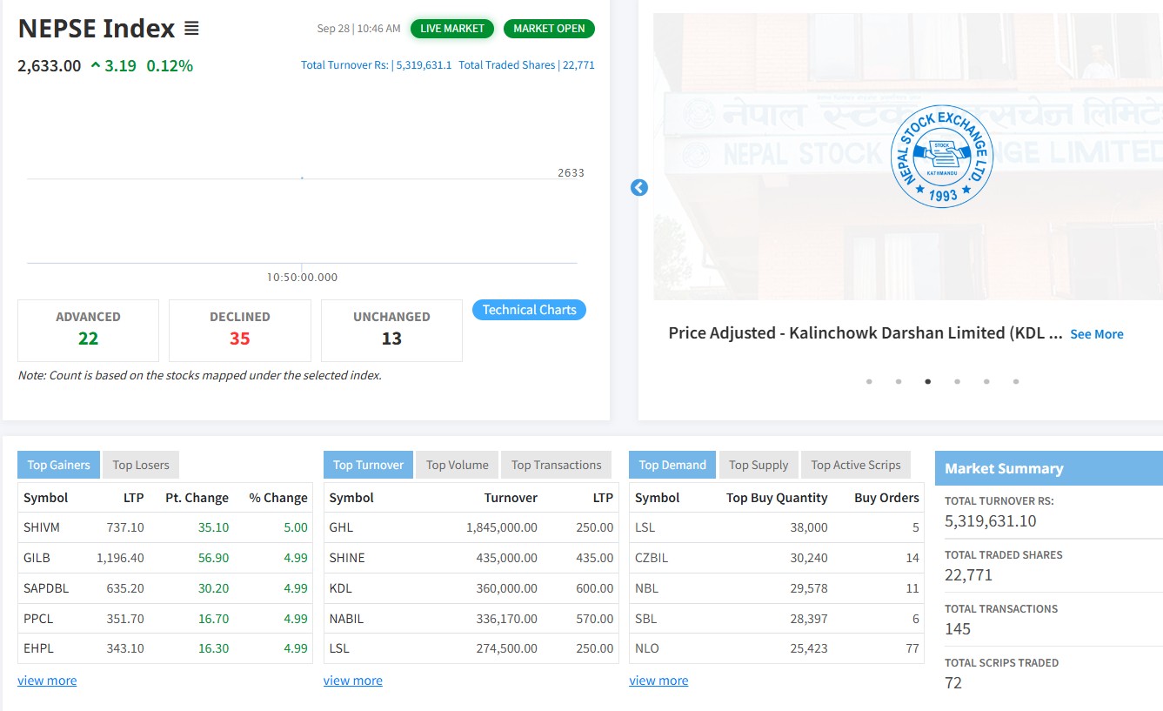1163x711 pixels.
Task: Click the MARKET OPEN badge
Action: [549, 29]
